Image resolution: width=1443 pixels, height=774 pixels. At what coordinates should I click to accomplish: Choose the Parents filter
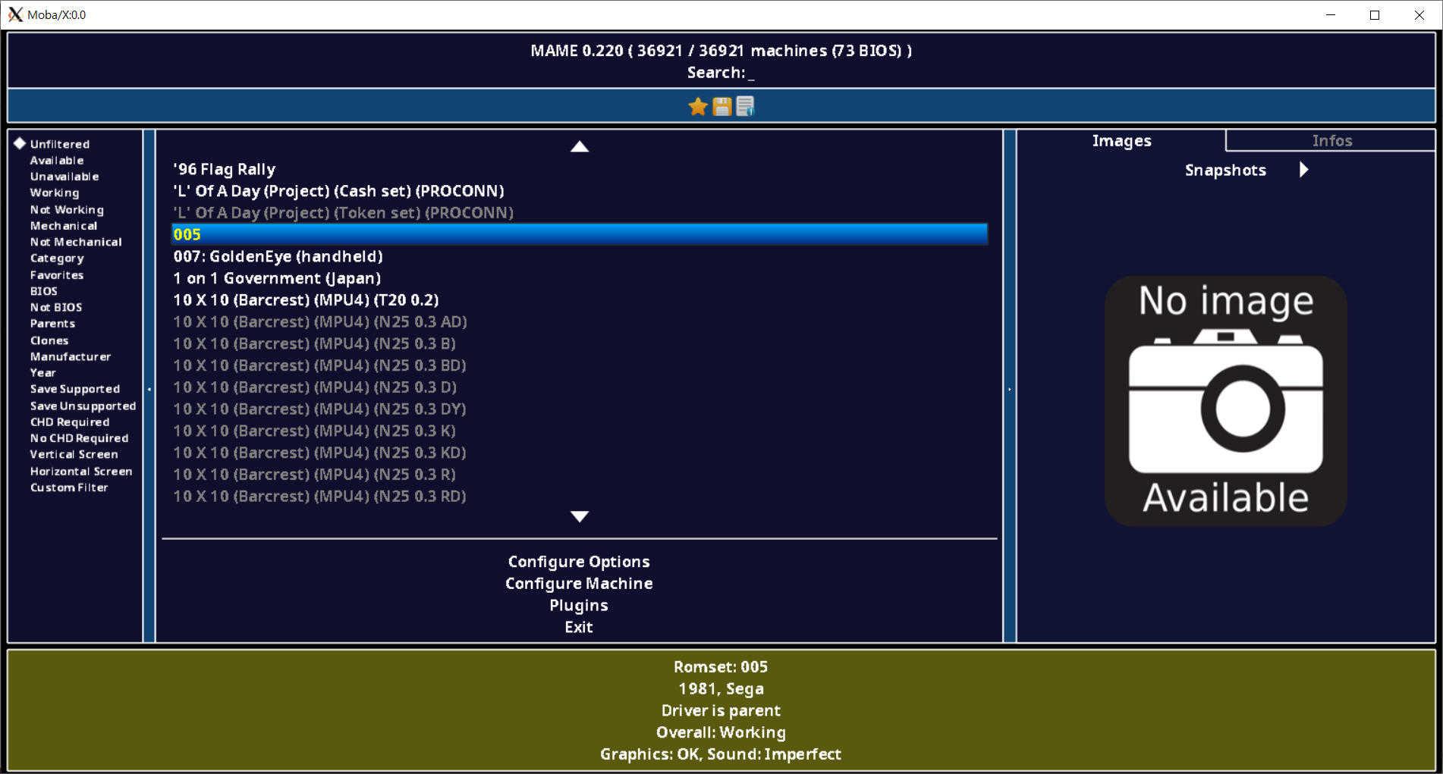click(52, 324)
